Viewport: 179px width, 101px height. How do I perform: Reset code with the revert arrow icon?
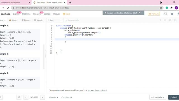tap(170, 20)
